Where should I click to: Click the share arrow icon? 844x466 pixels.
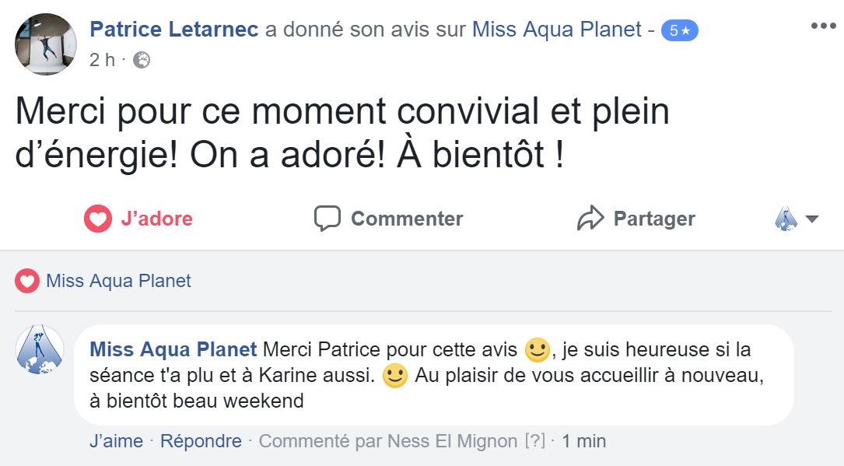[590, 218]
